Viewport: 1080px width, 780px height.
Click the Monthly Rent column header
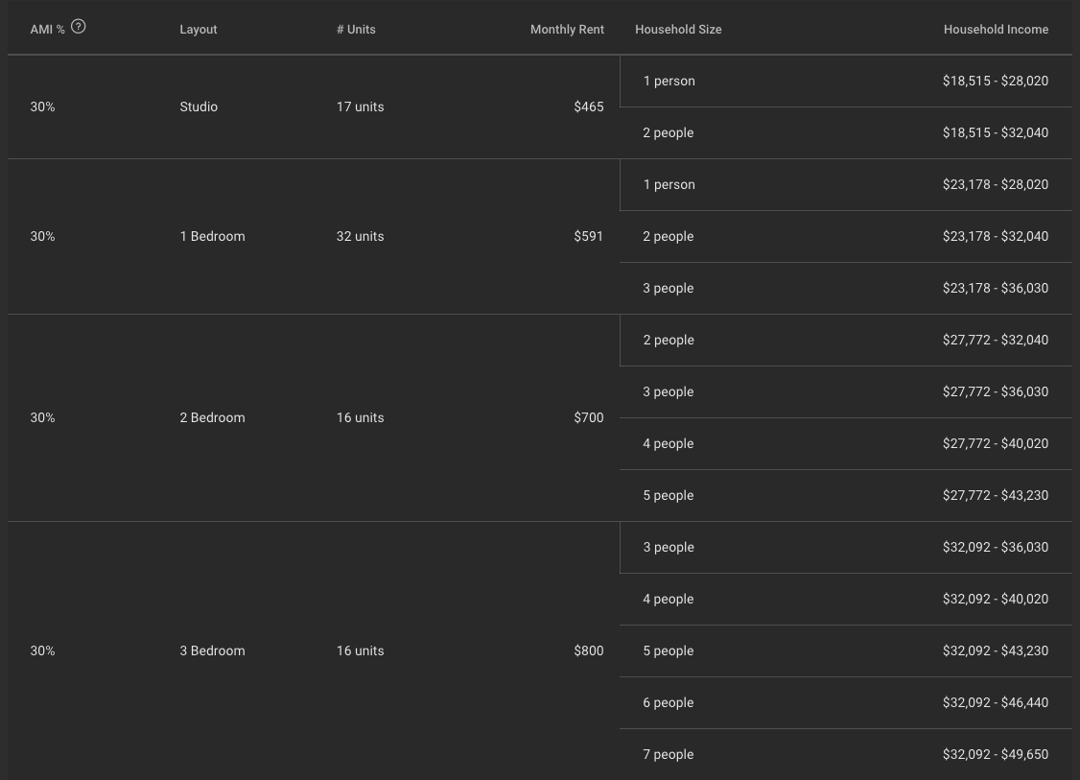(x=567, y=30)
